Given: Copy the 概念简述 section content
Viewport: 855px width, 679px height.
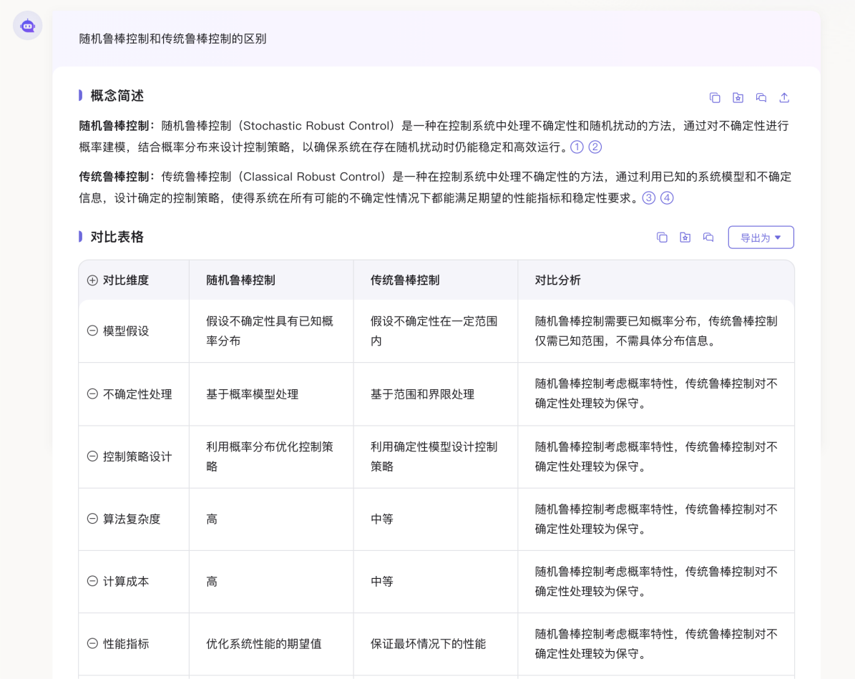Looking at the screenshot, I should coord(714,97).
